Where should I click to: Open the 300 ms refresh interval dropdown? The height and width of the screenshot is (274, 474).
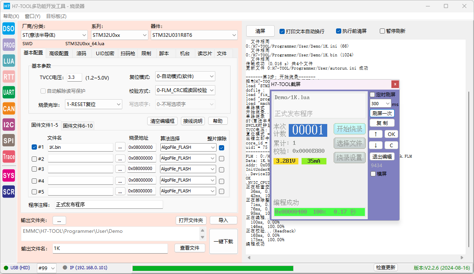[x=381, y=104]
